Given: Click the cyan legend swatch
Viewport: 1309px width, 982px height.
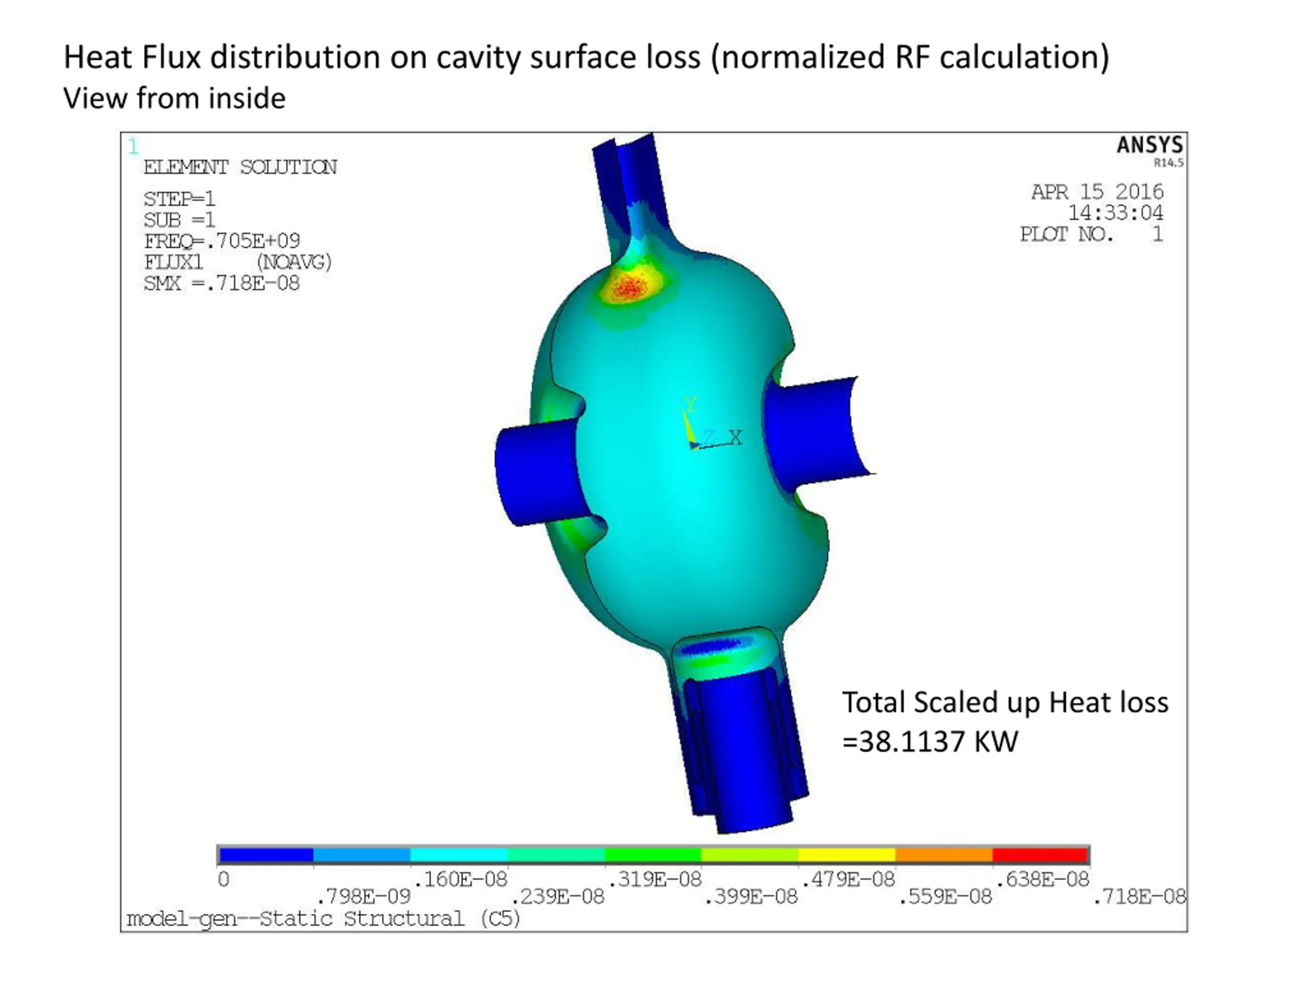Looking at the screenshot, I should [459, 855].
